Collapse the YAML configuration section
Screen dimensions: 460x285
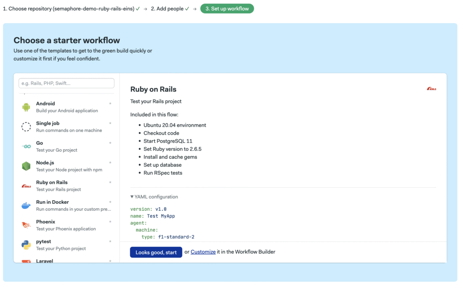[x=154, y=197]
